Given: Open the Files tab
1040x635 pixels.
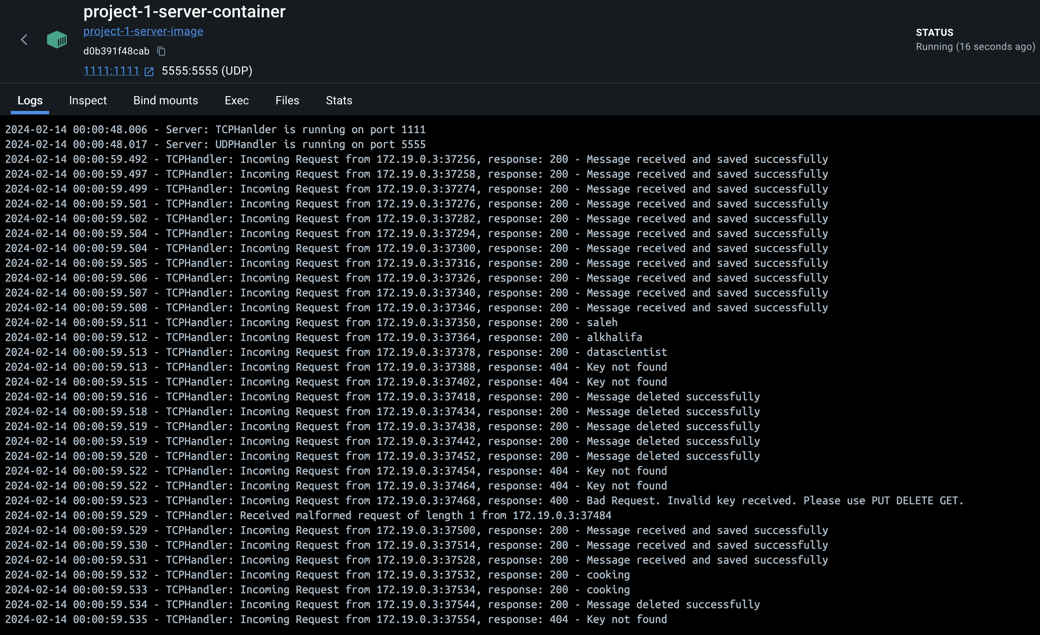Looking at the screenshot, I should 287,100.
